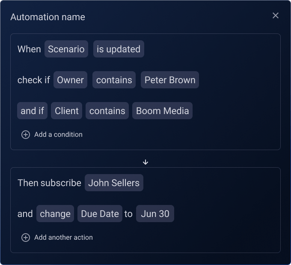
Task: Select the 'contains' operator after Client
Action: tap(107, 111)
